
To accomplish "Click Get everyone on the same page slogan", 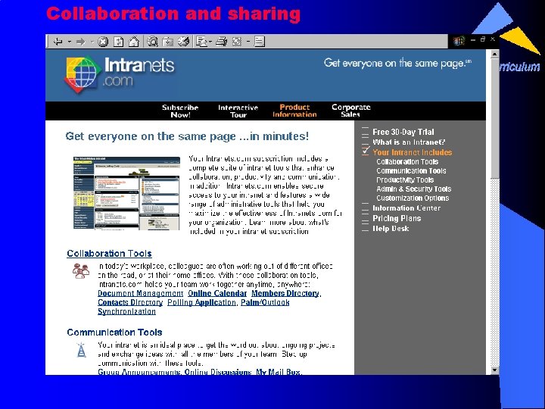I will tap(397, 63).
